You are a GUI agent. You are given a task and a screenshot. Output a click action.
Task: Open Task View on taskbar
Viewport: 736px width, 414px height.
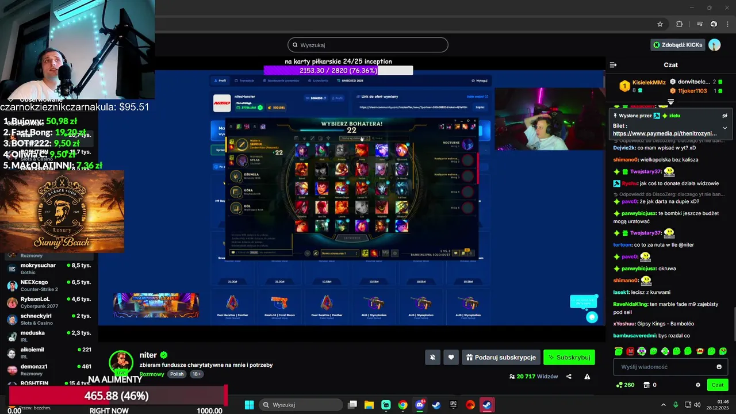click(352, 405)
